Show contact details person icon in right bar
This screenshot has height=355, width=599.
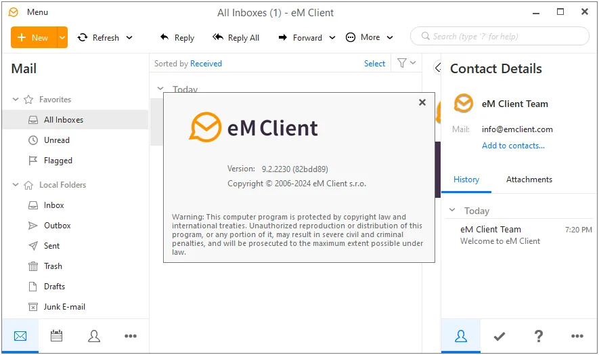click(461, 336)
